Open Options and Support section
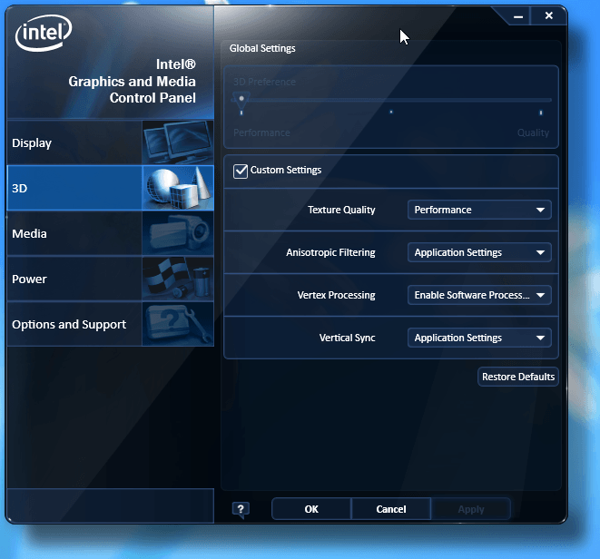This screenshot has width=600, height=559. [110, 324]
